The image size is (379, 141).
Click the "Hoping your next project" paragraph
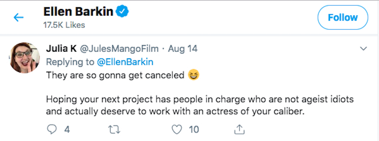200,105
